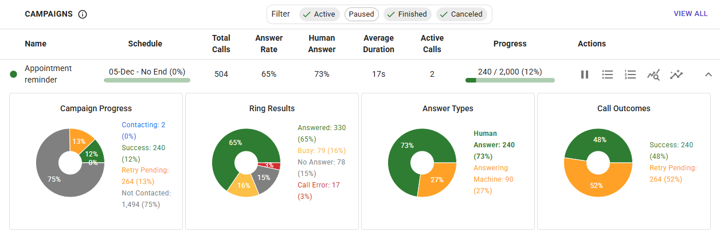The image size is (720, 235).
Task: Sort by the Name column header
Action: 36,44
